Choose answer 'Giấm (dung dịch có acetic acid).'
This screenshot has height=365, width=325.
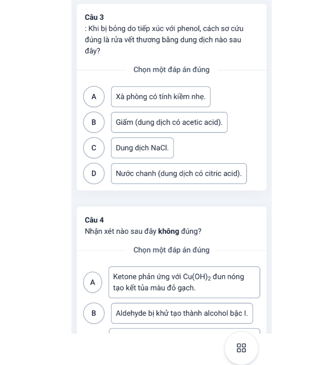[169, 122]
